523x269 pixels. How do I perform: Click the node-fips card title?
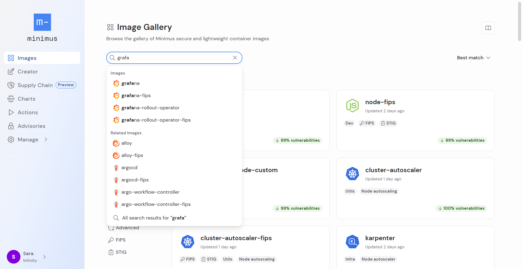pyautogui.click(x=380, y=102)
